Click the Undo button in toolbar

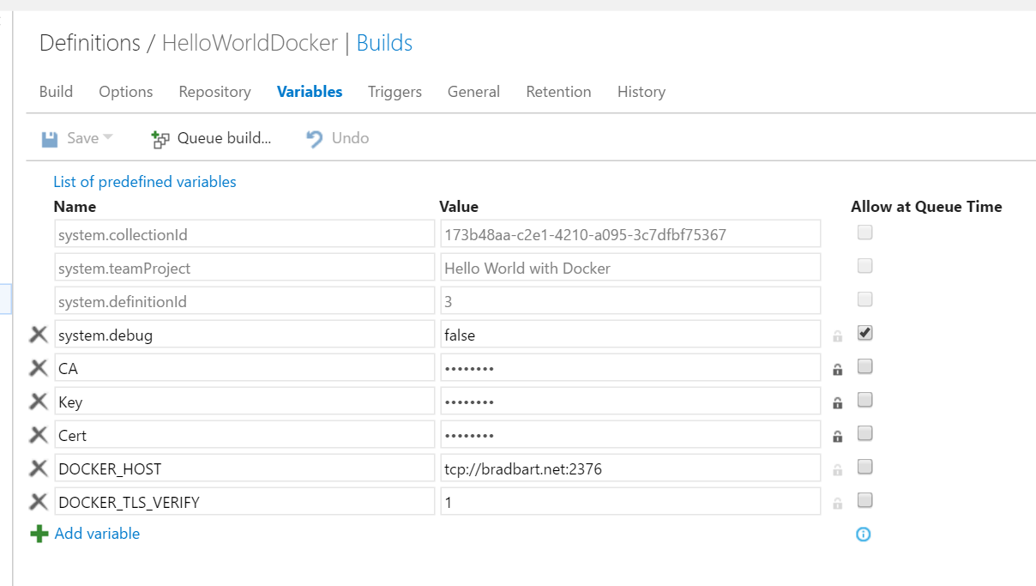point(338,138)
